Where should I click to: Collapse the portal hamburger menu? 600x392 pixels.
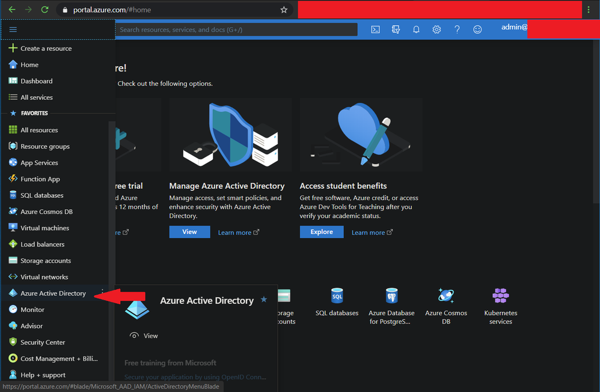point(13,29)
